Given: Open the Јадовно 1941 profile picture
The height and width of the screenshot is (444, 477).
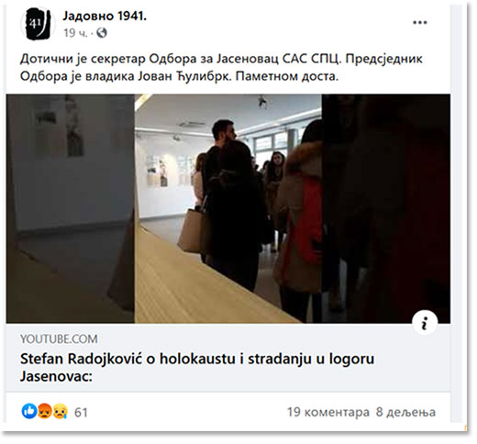Looking at the screenshot, I should click(38, 24).
